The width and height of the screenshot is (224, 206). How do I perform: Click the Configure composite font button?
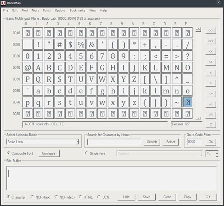coord(49,153)
